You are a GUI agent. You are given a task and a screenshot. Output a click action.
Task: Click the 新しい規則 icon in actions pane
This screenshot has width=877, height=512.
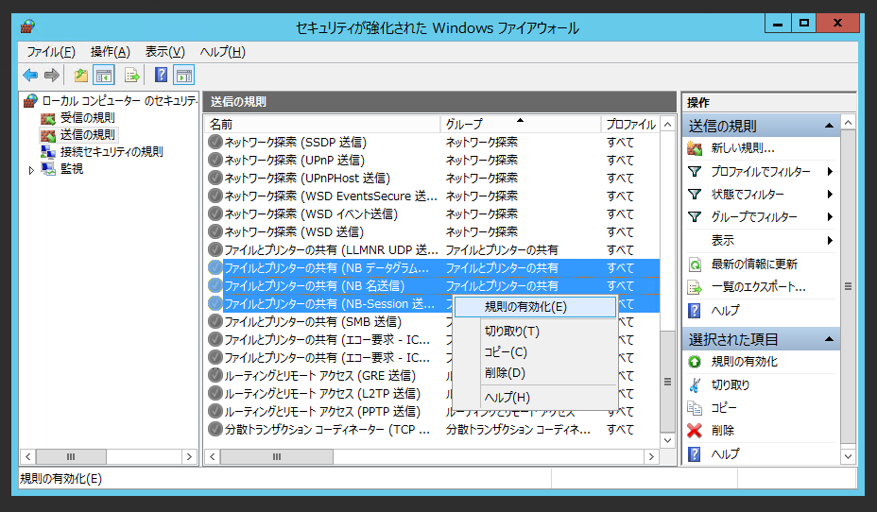pyautogui.click(x=695, y=148)
